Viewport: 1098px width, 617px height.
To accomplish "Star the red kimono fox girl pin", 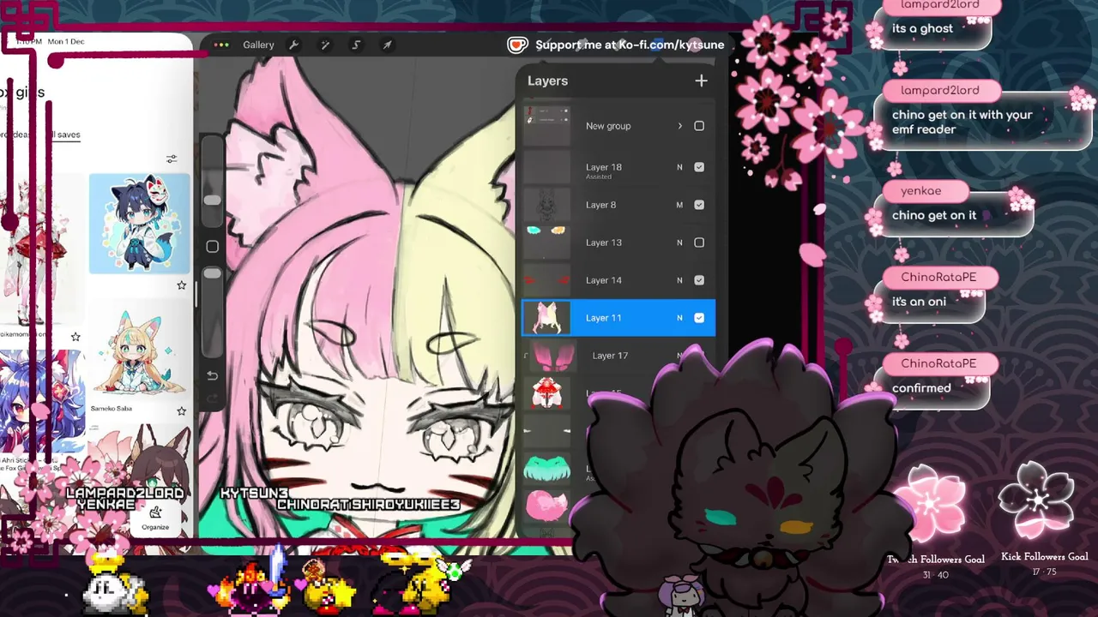I will 75,337.
